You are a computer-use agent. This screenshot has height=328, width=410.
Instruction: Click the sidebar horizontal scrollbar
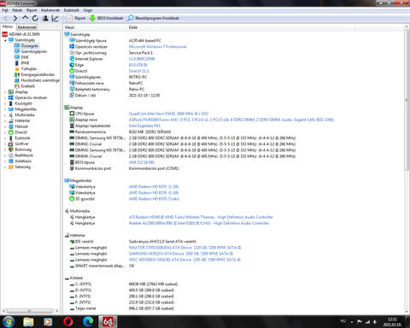(30, 311)
